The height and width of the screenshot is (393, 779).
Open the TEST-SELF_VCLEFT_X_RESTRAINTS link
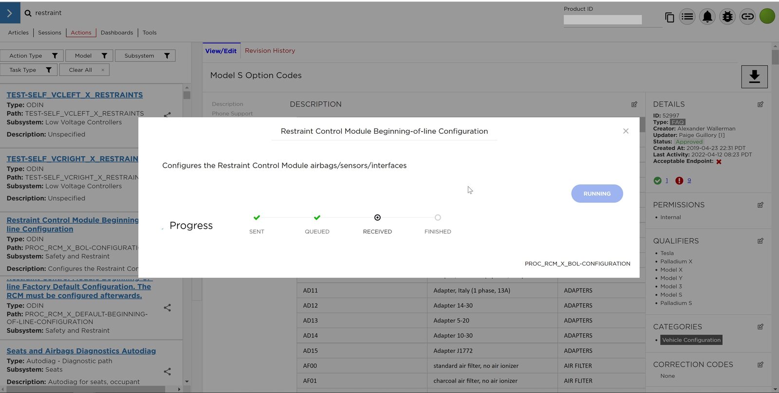pyautogui.click(x=74, y=95)
